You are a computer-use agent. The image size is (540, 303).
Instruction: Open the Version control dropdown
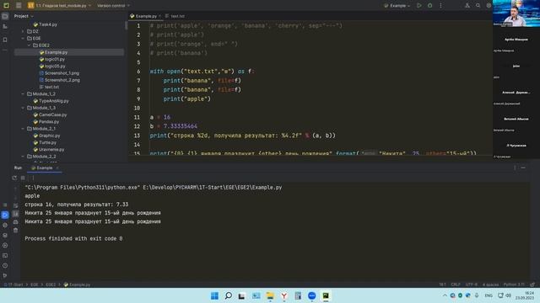(113, 6)
